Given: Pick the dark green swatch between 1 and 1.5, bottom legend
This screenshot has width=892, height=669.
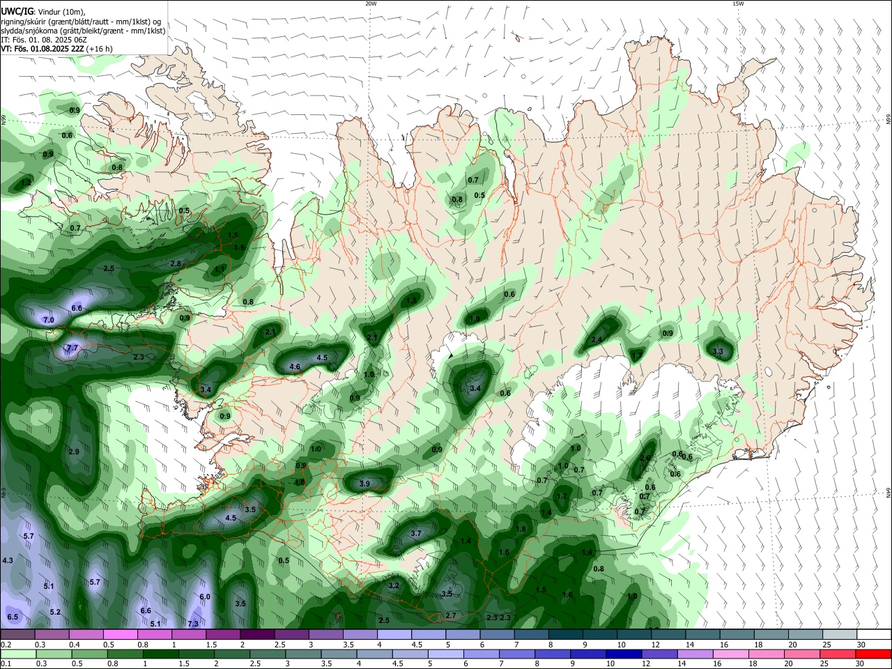Looking at the screenshot, I should (160, 654).
